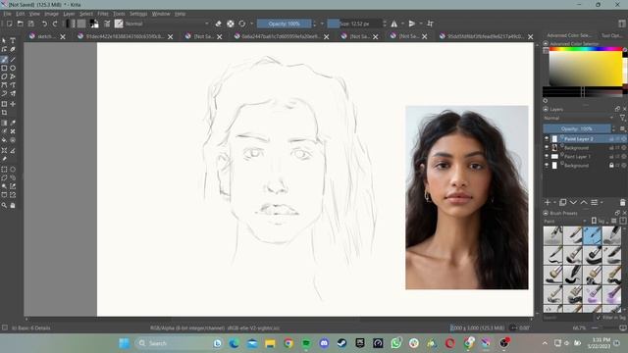Toggle Eraser mode in toolbar

(218, 24)
